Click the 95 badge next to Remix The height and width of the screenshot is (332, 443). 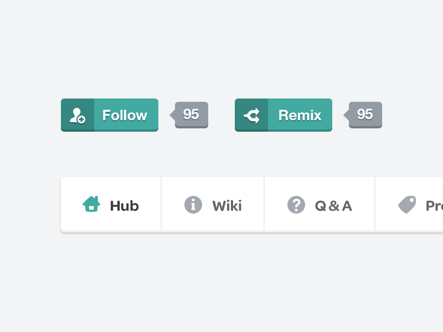(366, 115)
